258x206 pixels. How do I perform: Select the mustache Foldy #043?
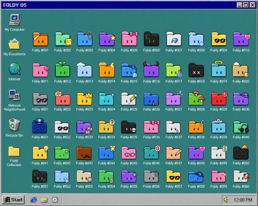[84, 153]
